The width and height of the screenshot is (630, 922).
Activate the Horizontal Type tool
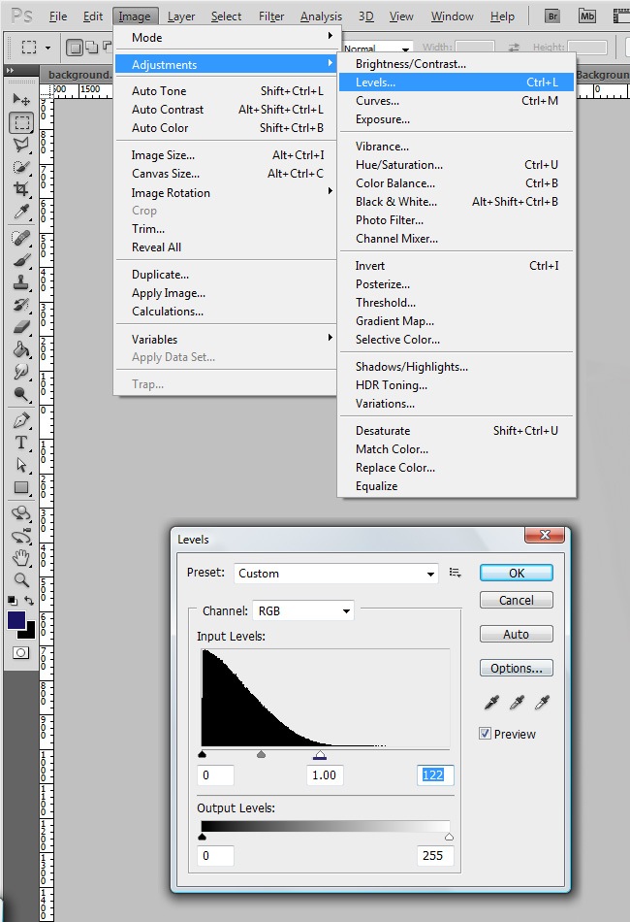click(x=21, y=443)
